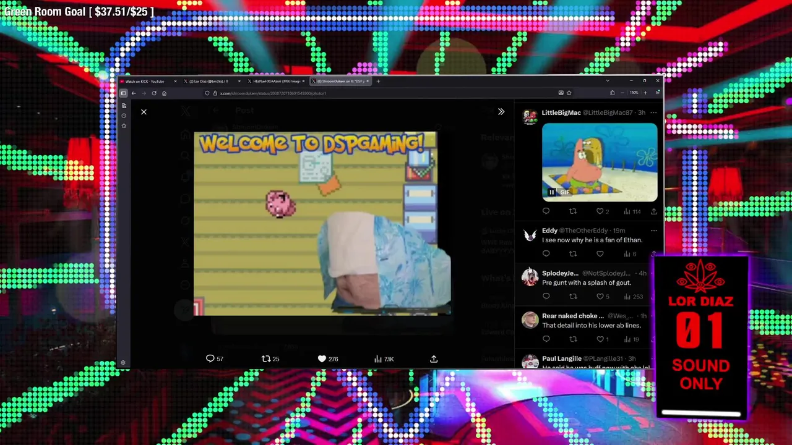Go to browser home page
Image resolution: width=792 pixels, height=445 pixels.
[x=164, y=93]
